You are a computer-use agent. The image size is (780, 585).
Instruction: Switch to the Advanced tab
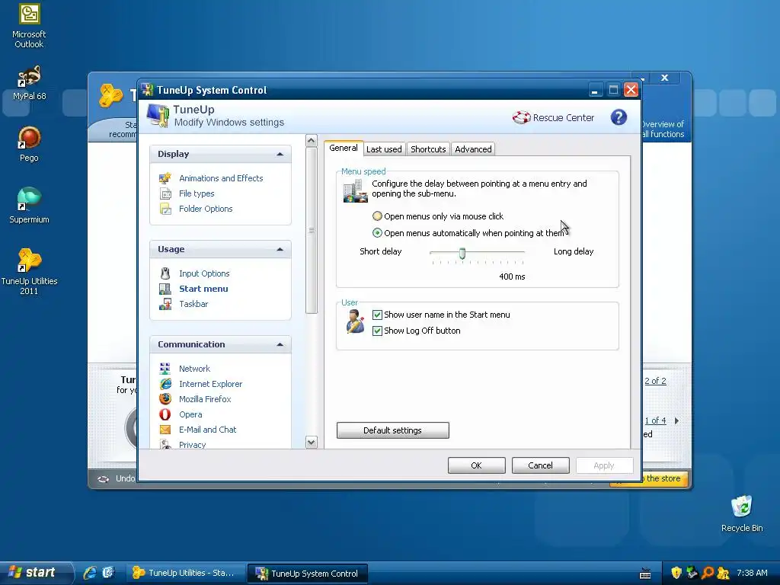coord(473,149)
